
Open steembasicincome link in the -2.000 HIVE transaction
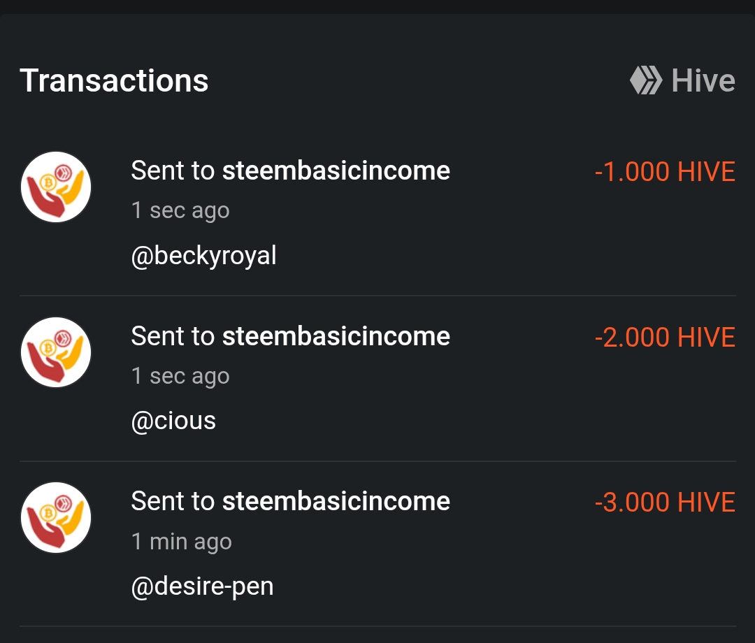click(x=336, y=336)
